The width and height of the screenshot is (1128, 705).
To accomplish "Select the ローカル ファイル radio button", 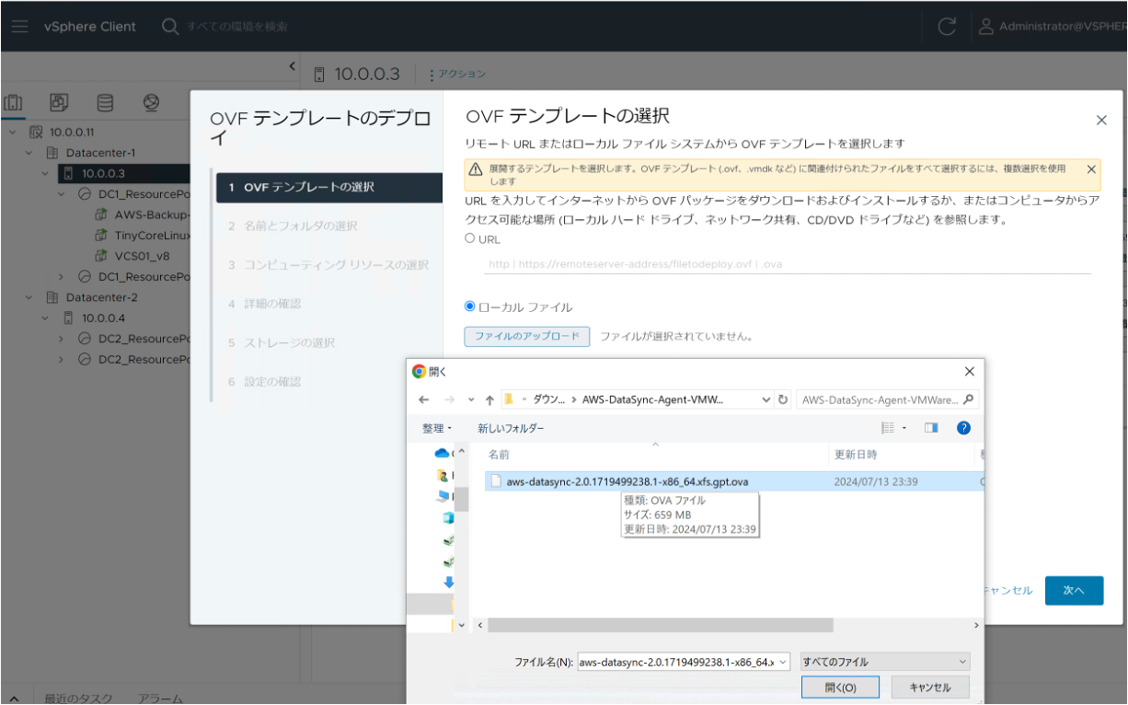I will (x=470, y=306).
